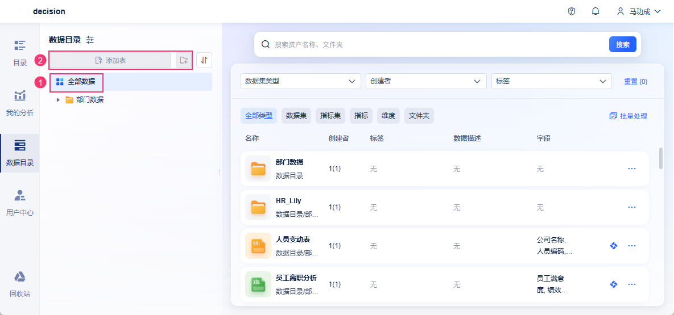
Task: Open user menu 马功成
Action: [x=639, y=11]
